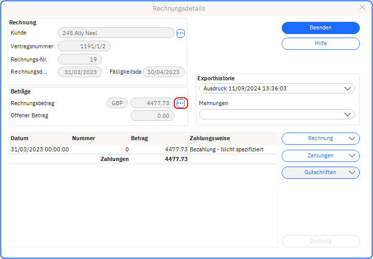Click the Rechnungs-Nr. field with 19

pos(80,59)
